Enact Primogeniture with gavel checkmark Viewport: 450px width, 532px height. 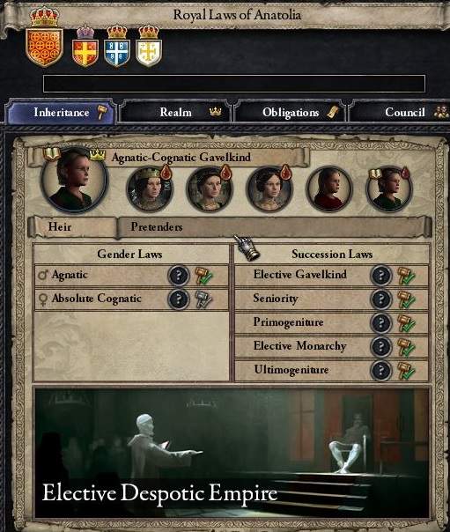click(406, 323)
